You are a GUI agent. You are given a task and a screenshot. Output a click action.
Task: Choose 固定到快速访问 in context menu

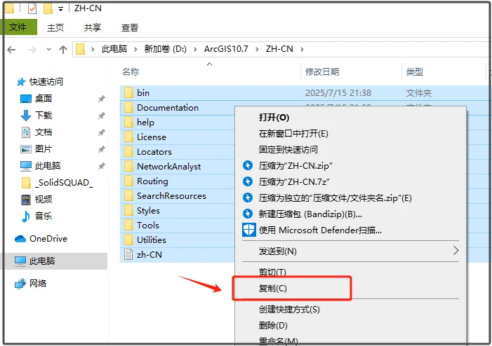coord(288,150)
